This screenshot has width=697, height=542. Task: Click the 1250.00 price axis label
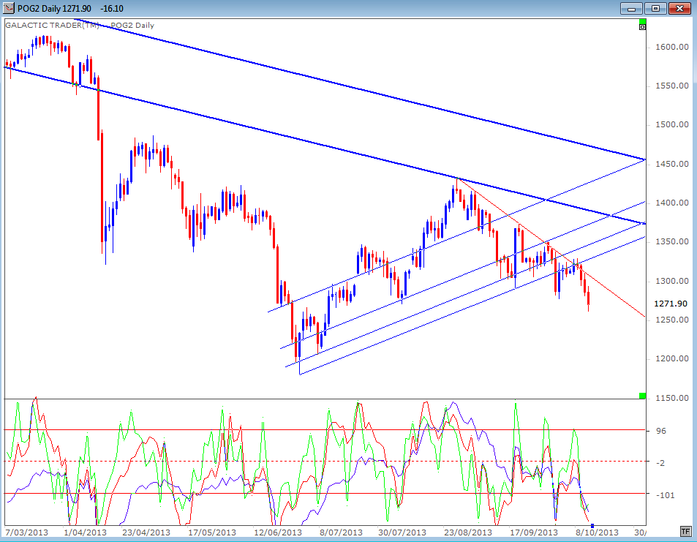click(672, 320)
